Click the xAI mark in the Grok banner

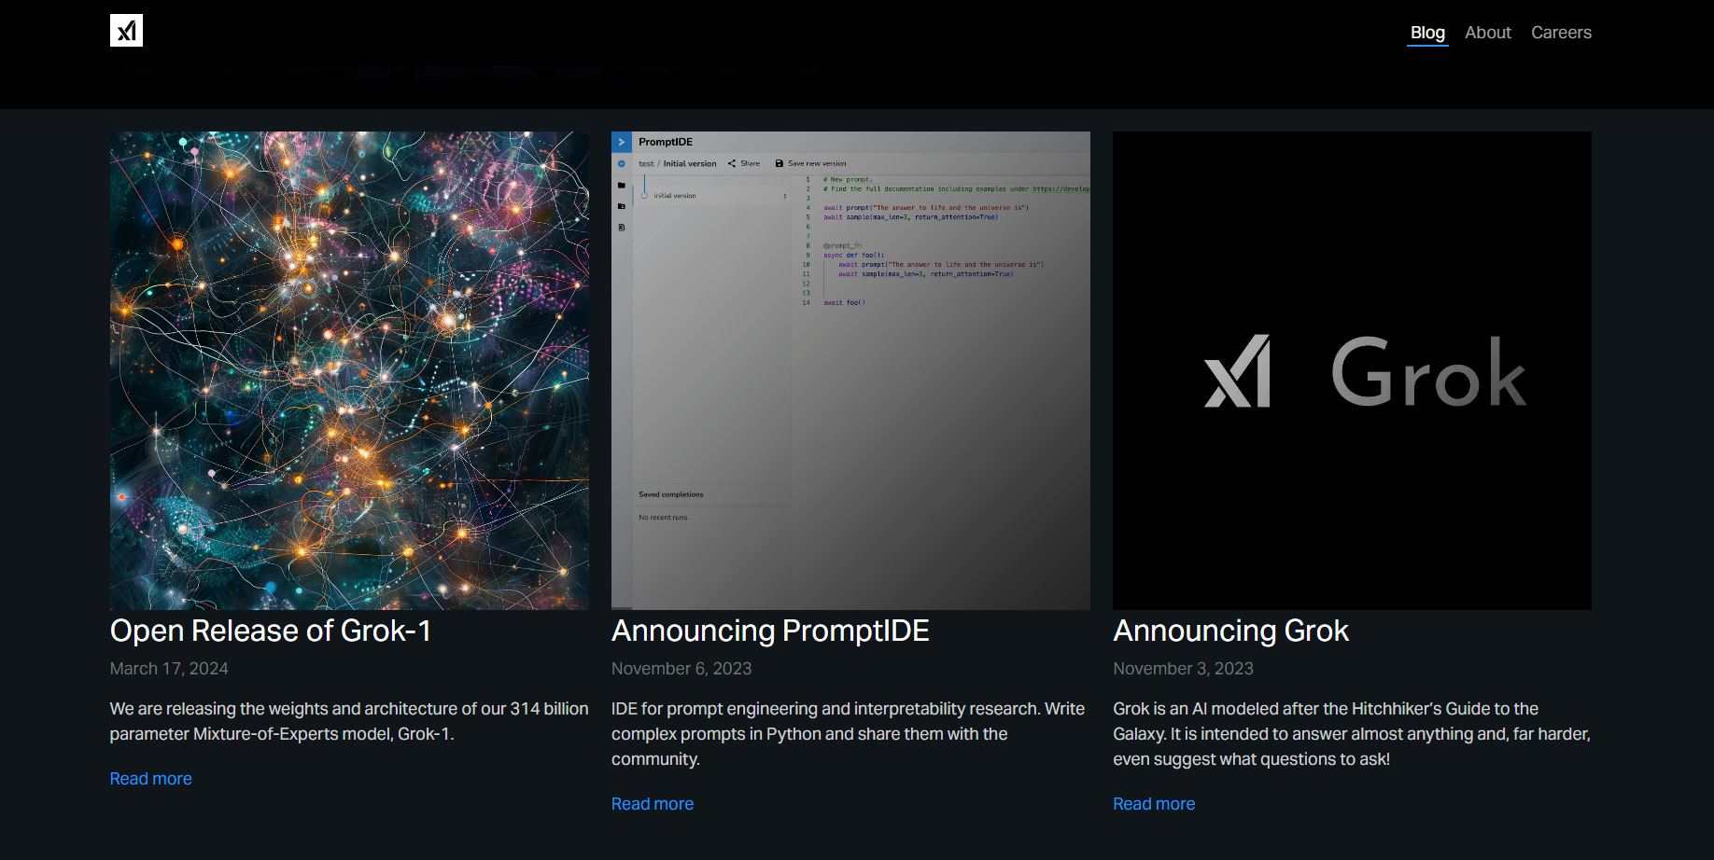[1237, 371]
